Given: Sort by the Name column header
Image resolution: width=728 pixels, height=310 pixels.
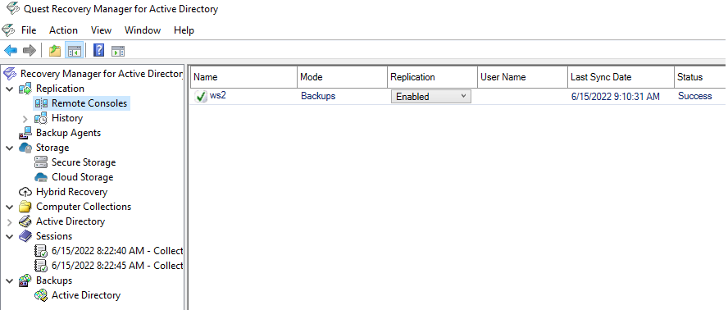Looking at the screenshot, I should pyautogui.click(x=243, y=77).
